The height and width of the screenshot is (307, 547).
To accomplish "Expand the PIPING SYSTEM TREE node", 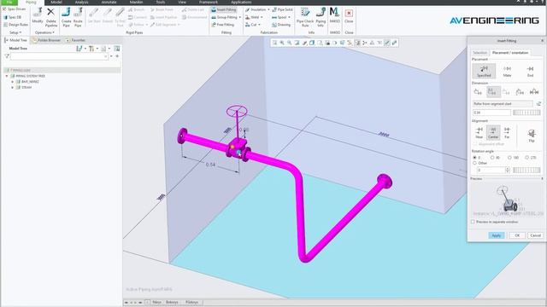I will coord(7,76).
